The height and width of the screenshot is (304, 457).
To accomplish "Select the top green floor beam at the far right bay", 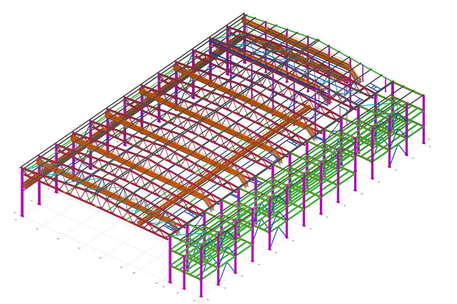I will pos(408,107).
